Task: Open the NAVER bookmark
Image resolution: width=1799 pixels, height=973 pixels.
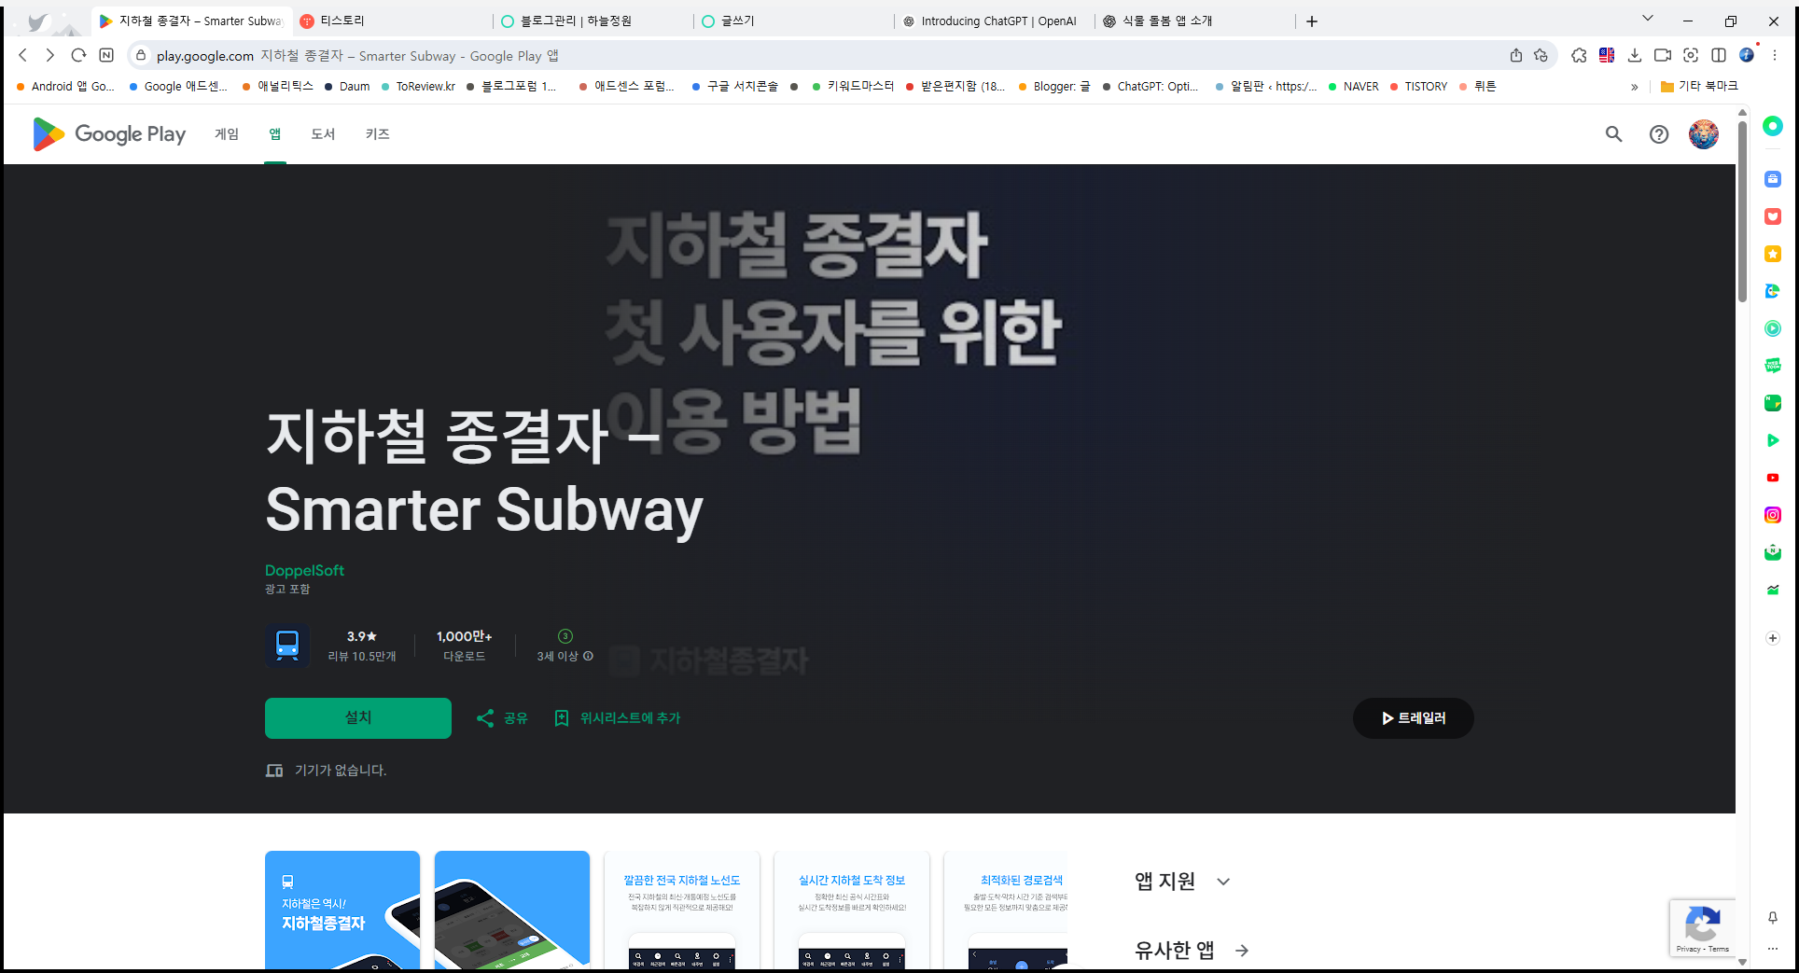Action: [1353, 86]
